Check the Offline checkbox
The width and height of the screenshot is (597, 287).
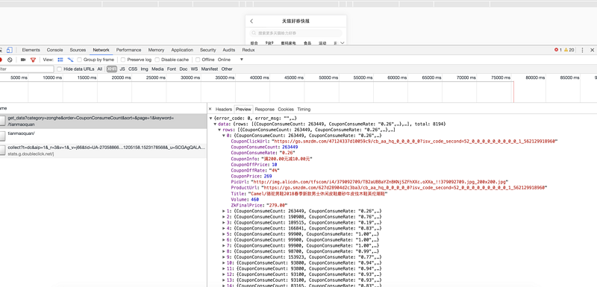(198, 60)
